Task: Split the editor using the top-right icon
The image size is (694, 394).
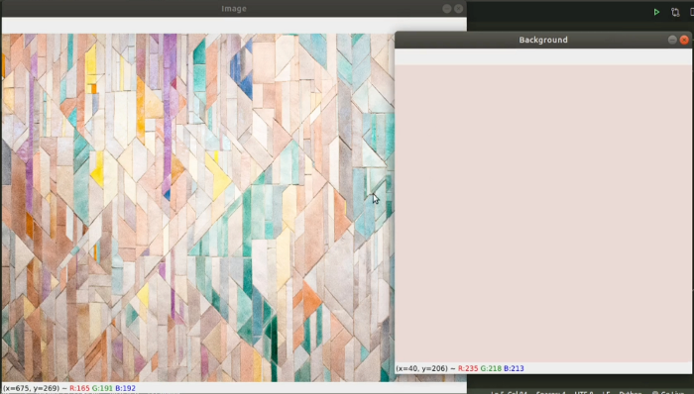Action: [x=692, y=12]
